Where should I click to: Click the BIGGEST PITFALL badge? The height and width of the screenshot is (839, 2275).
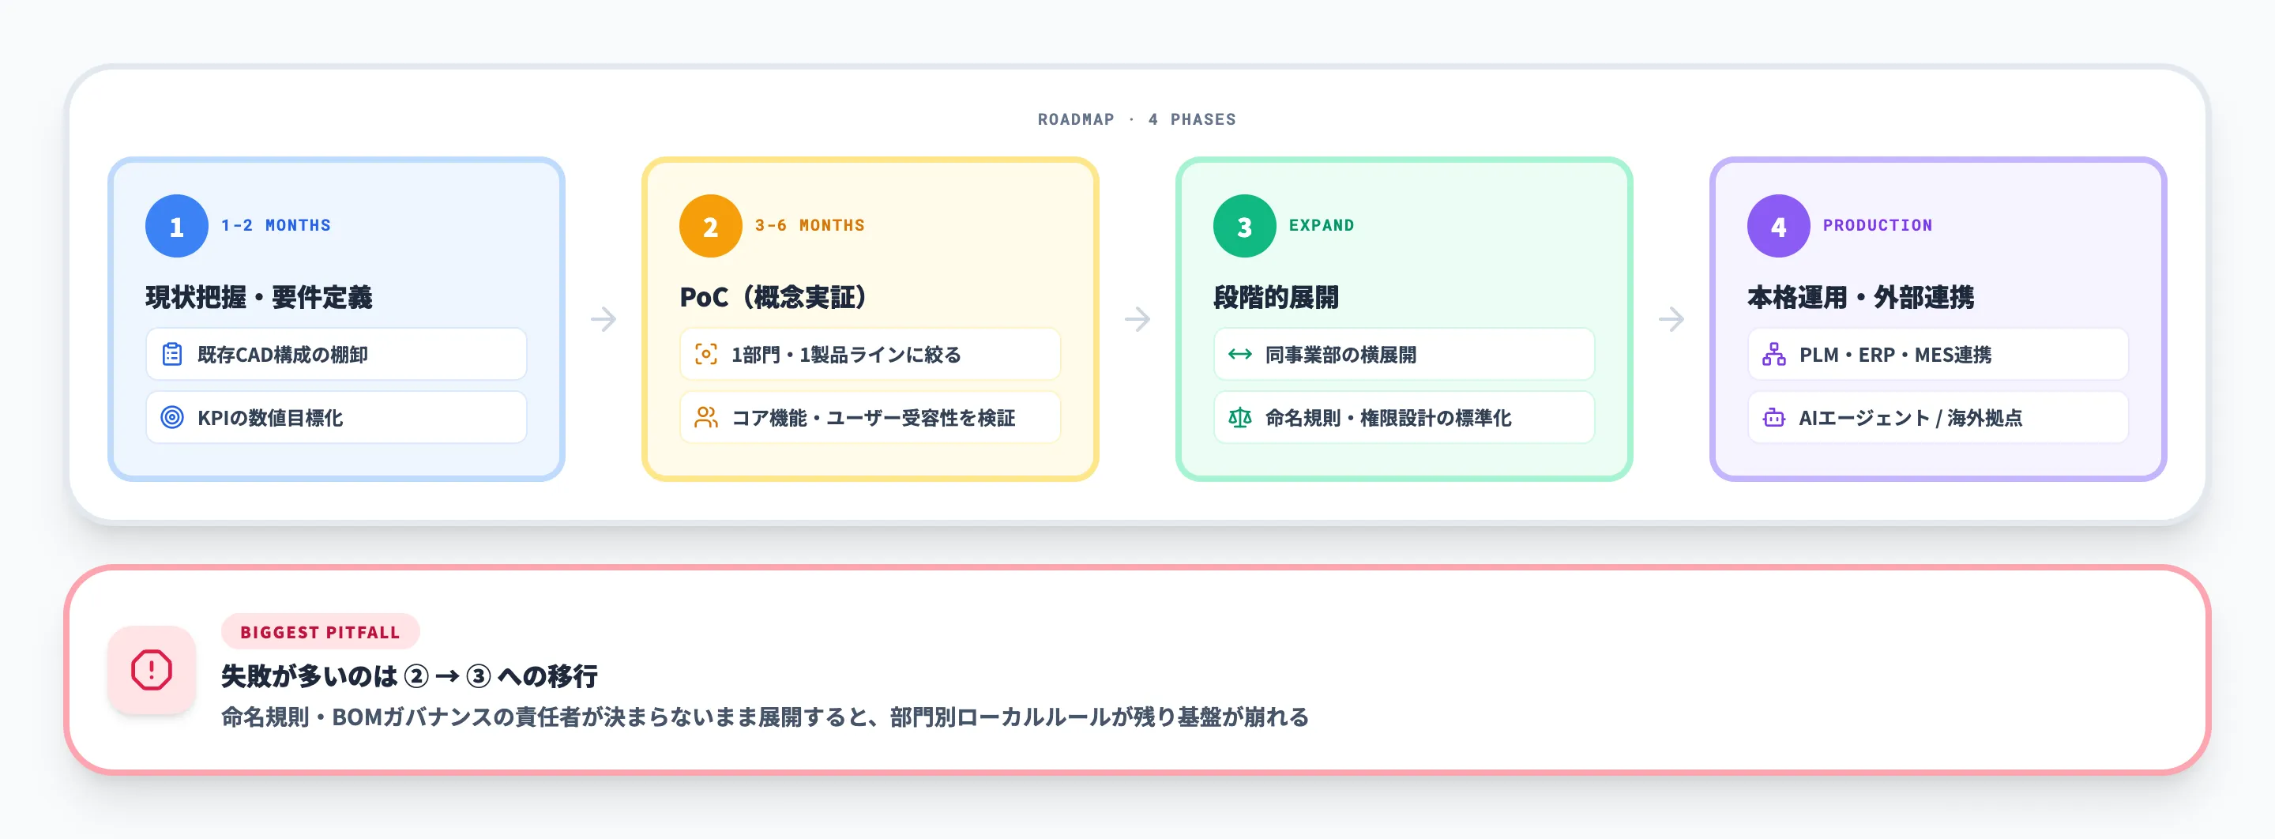click(320, 631)
